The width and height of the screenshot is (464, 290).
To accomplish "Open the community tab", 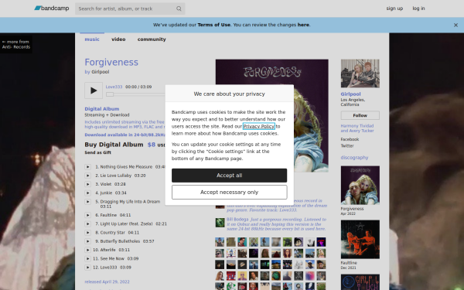I will 152,39.
